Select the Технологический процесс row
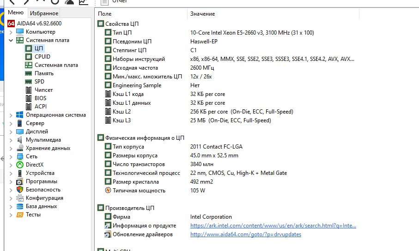The width and height of the screenshot is (419, 251). click(146, 173)
